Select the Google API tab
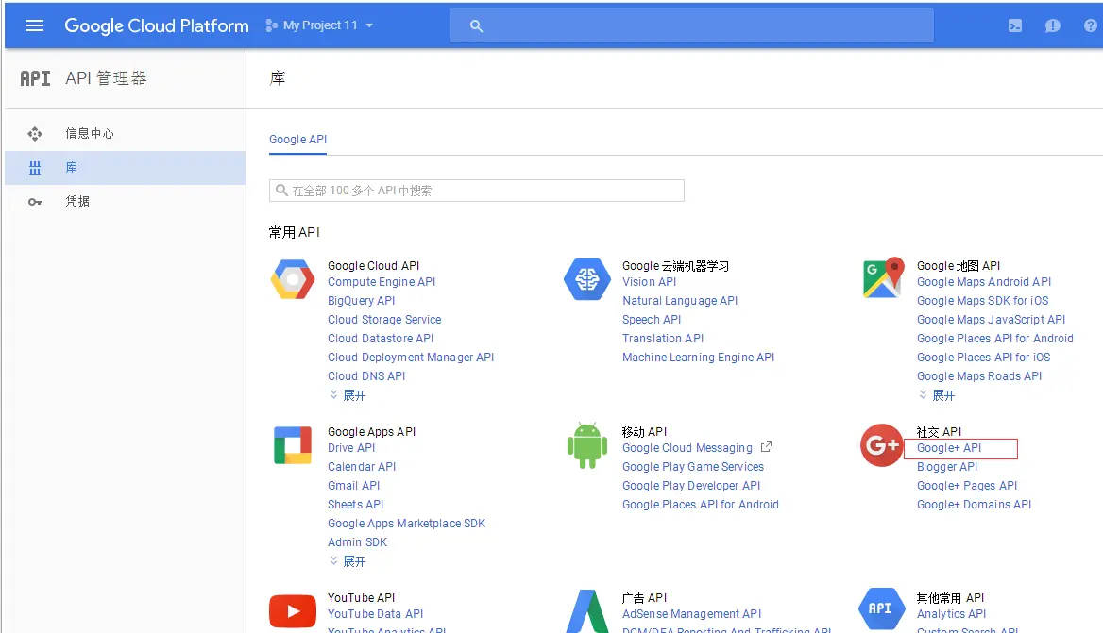 [x=298, y=140]
